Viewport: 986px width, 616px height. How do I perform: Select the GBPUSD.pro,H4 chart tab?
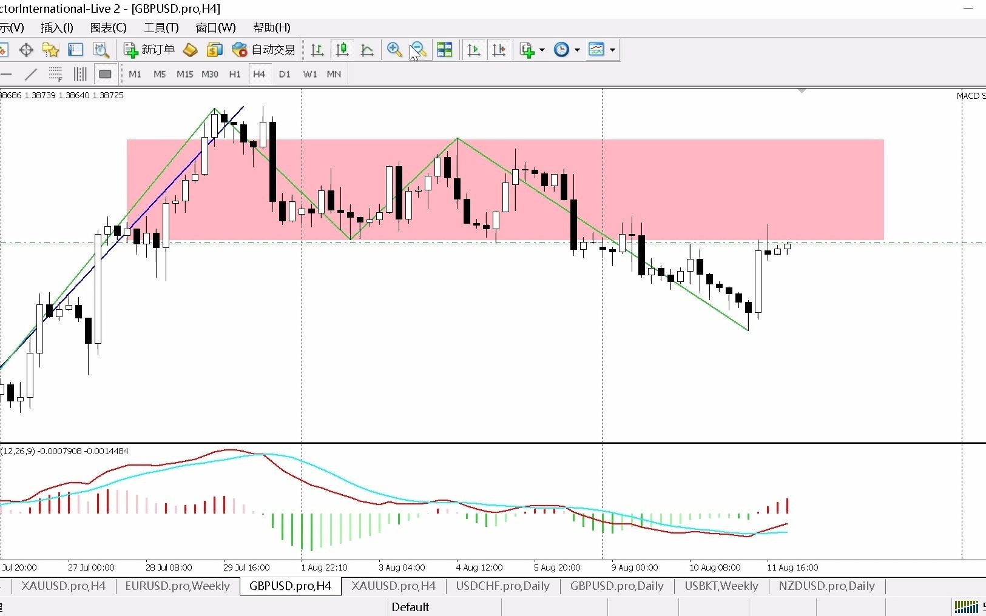tap(290, 586)
